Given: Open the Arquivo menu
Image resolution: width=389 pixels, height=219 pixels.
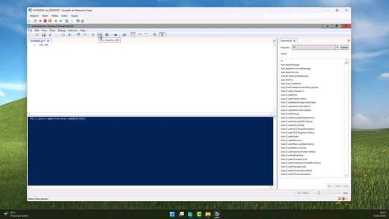Looking at the screenshot, I should (34, 16).
